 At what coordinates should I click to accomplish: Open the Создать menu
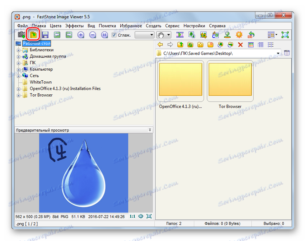154,26
